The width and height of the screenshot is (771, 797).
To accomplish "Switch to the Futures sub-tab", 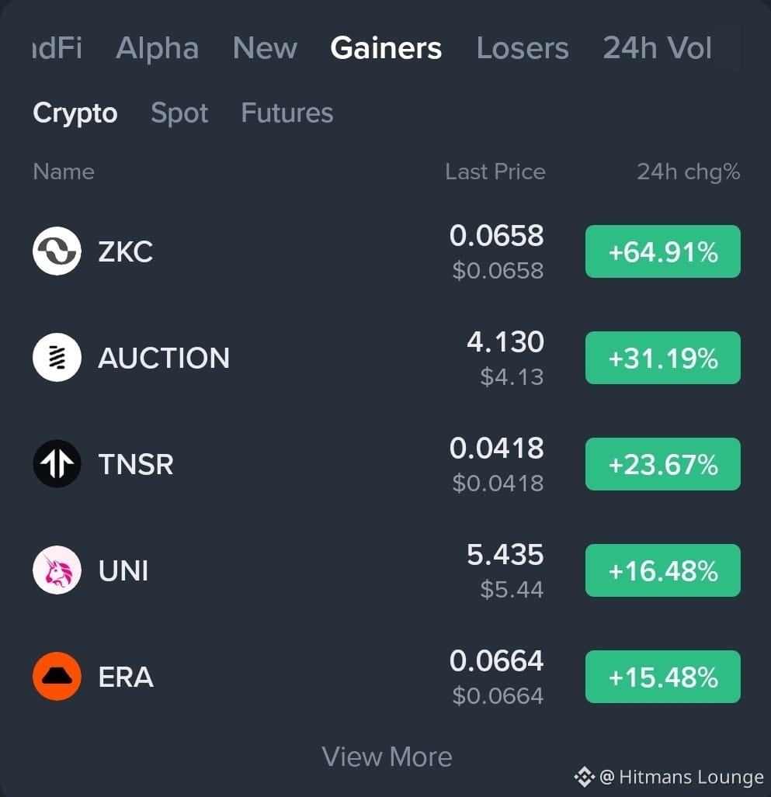I will 287,113.
